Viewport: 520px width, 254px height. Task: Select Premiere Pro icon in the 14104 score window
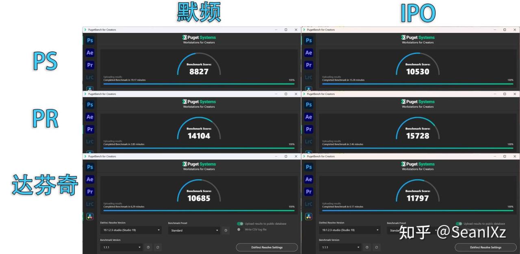(90, 129)
